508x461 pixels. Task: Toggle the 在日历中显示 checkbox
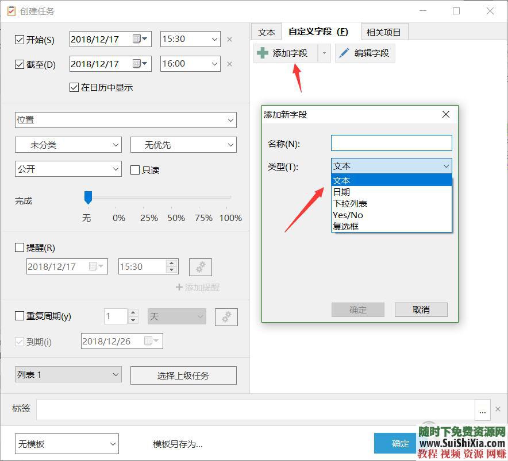tap(74, 87)
